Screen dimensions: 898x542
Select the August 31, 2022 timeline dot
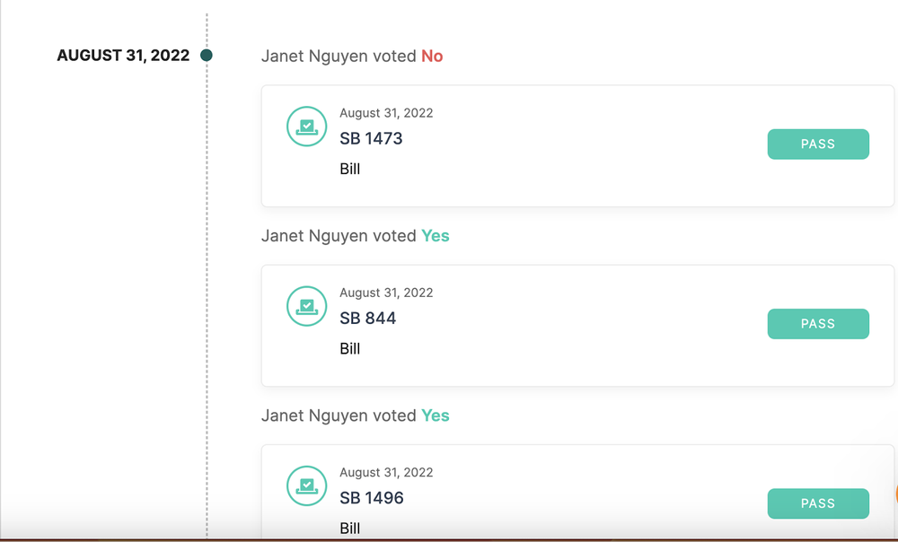(x=207, y=56)
